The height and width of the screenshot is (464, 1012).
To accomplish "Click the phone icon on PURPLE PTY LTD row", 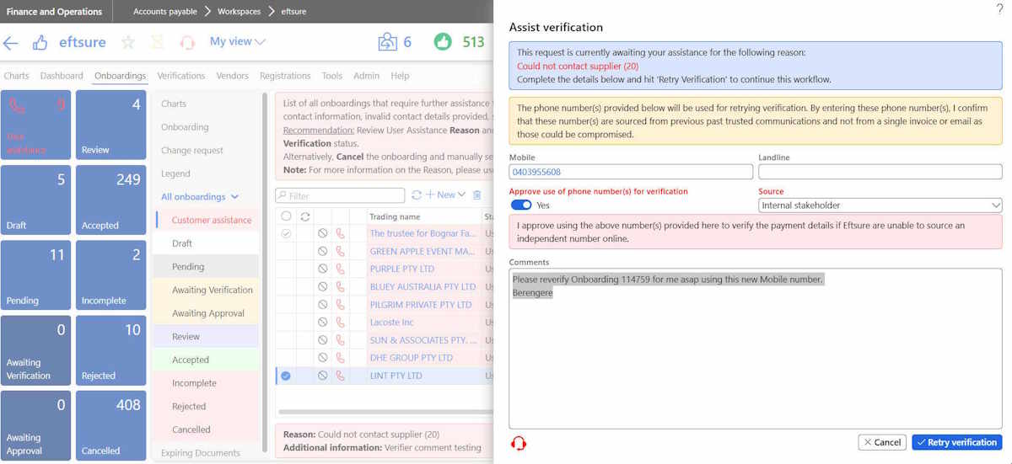I will pyautogui.click(x=341, y=269).
